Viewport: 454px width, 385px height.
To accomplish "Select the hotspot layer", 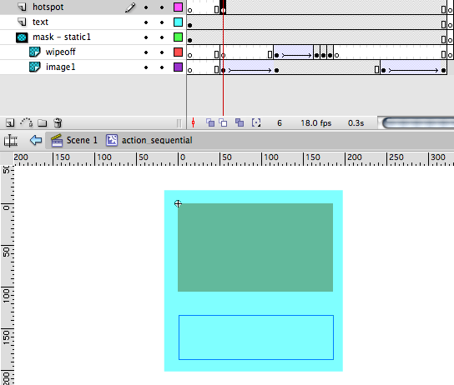I will tap(48, 7).
